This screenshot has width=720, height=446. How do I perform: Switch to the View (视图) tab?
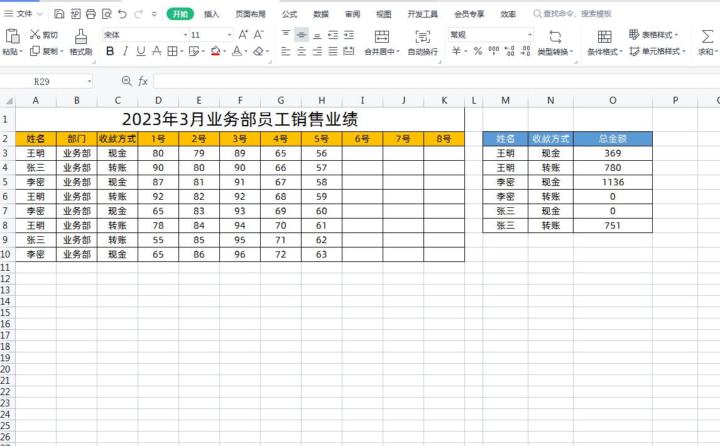[383, 14]
